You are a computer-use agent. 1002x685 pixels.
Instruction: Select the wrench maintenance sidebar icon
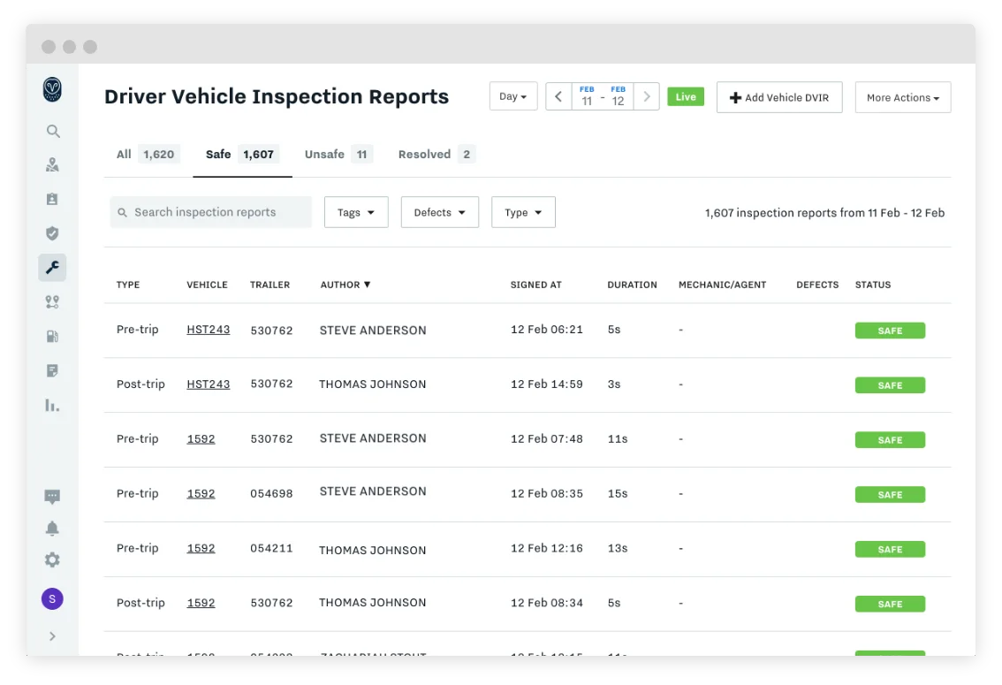tap(52, 267)
